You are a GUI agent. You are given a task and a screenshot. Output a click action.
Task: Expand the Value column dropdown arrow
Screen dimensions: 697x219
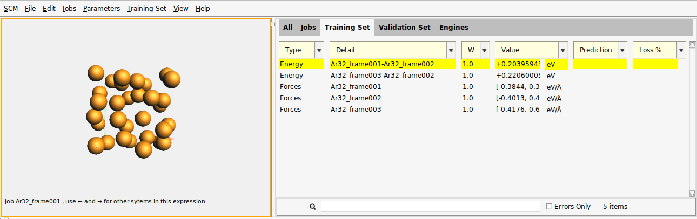click(562, 50)
